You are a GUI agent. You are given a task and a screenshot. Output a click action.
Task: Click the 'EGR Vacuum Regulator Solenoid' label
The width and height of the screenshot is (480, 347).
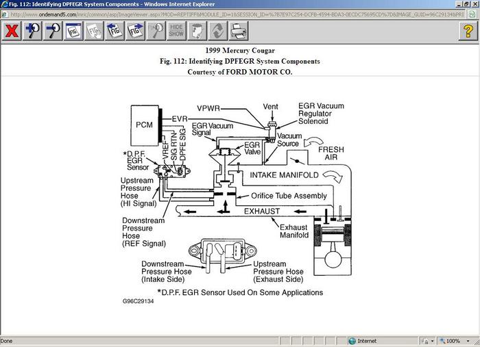click(321, 114)
